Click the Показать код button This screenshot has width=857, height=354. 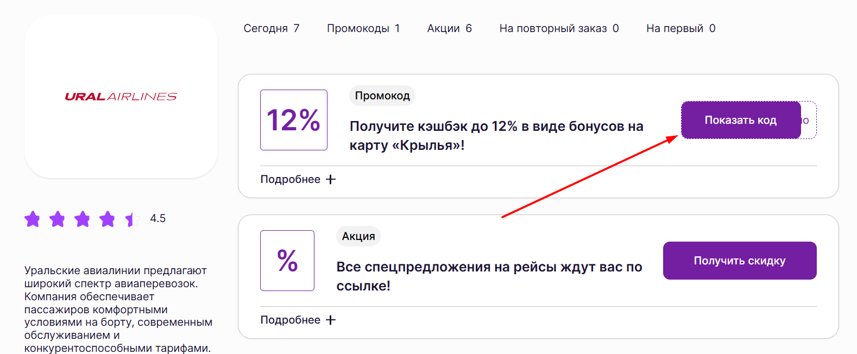pos(741,119)
